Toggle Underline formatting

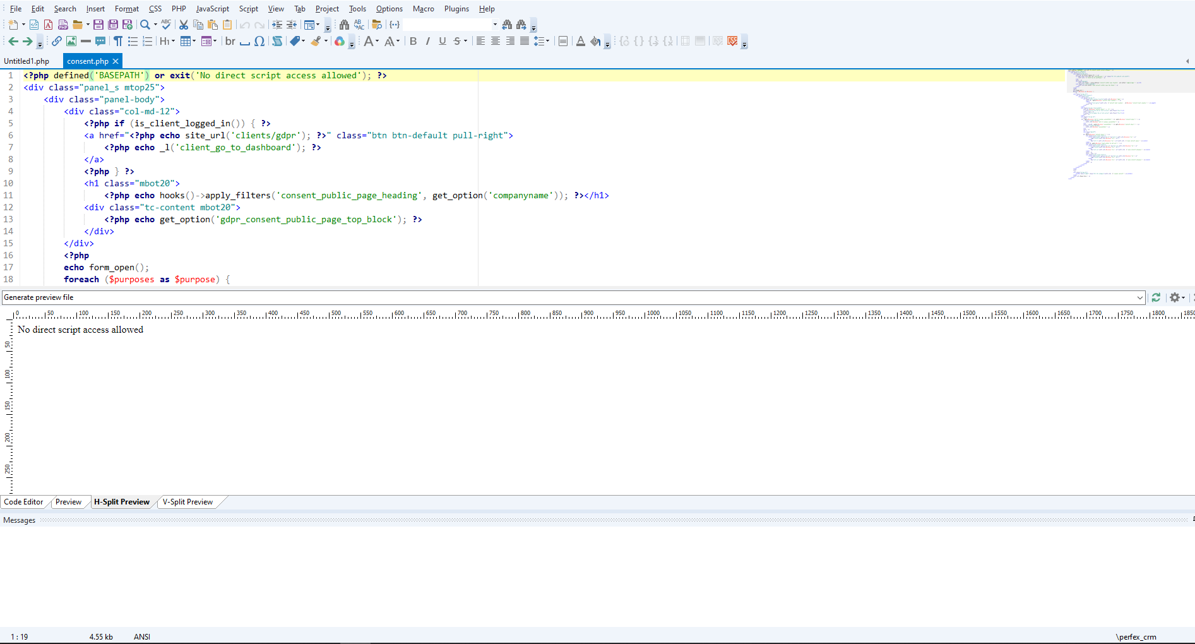coord(443,42)
